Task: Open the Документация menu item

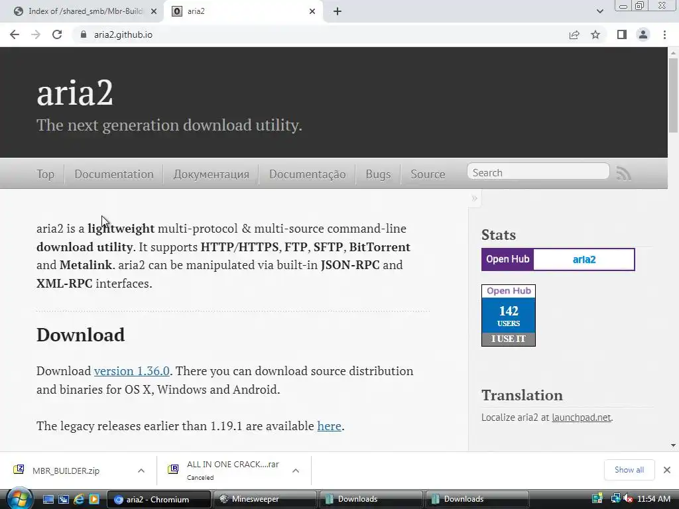Action: pos(212,174)
